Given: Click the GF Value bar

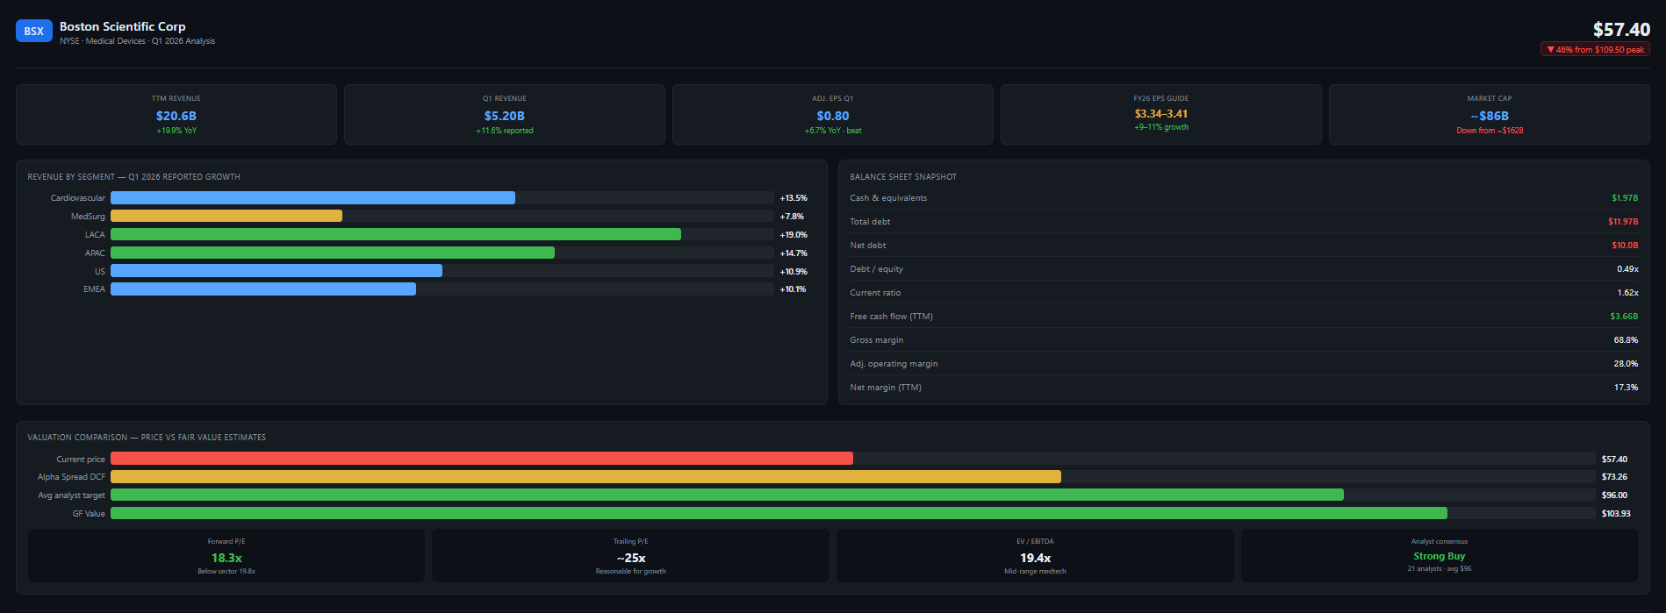Looking at the screenshot, I should [779, 513].
